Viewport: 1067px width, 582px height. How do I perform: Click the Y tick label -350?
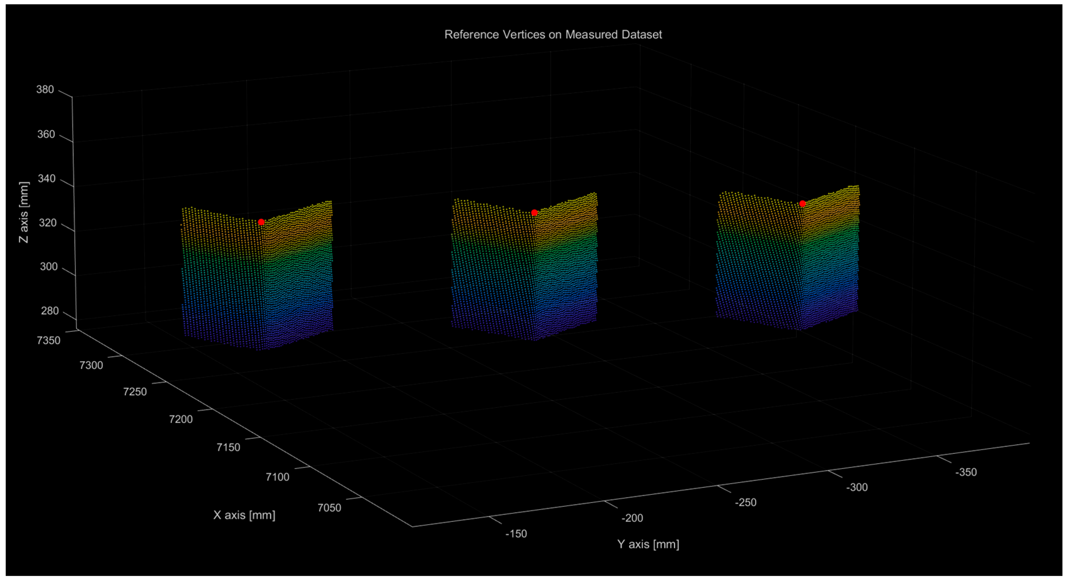pos(966,472)
